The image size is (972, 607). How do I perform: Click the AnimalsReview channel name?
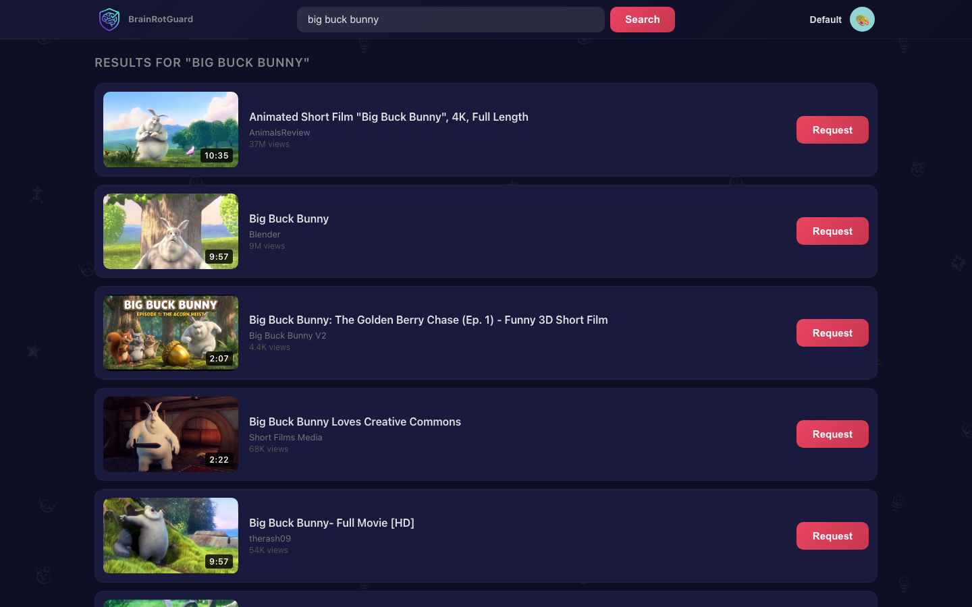[x=279, y=133]
